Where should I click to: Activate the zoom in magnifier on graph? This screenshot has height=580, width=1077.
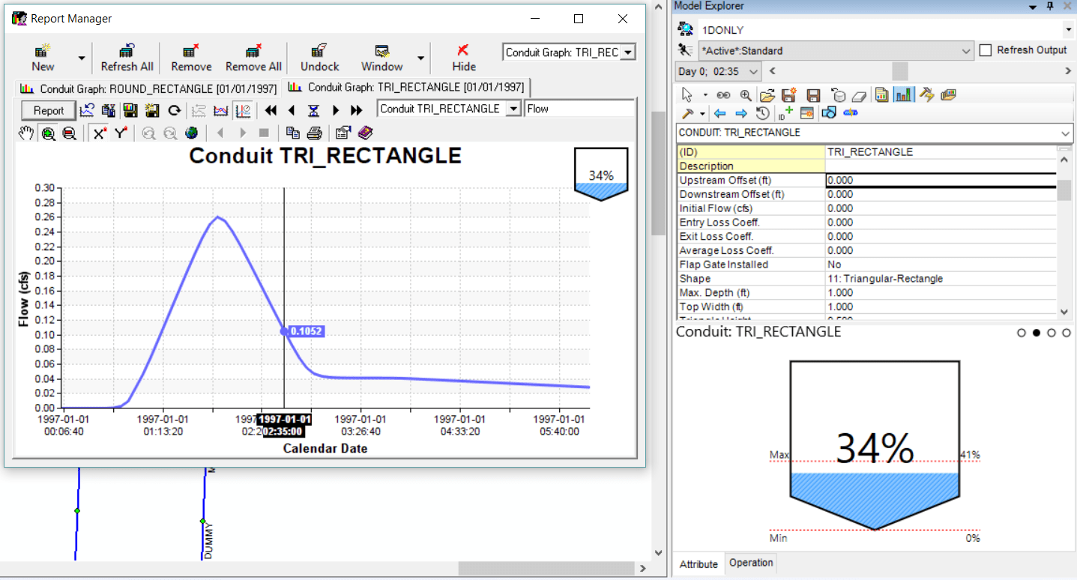point(48,133)
